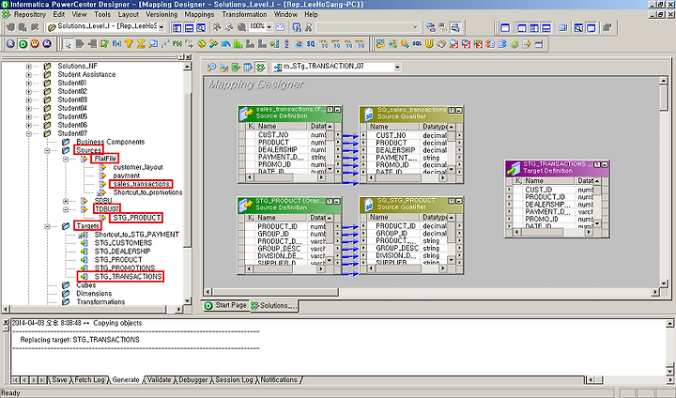Select the Business Components node

[x=111, y=142]
